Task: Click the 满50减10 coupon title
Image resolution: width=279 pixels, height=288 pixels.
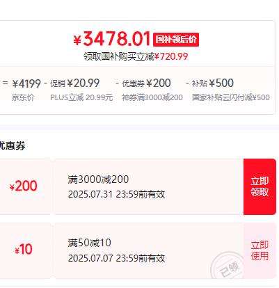Action: (90, 243)
